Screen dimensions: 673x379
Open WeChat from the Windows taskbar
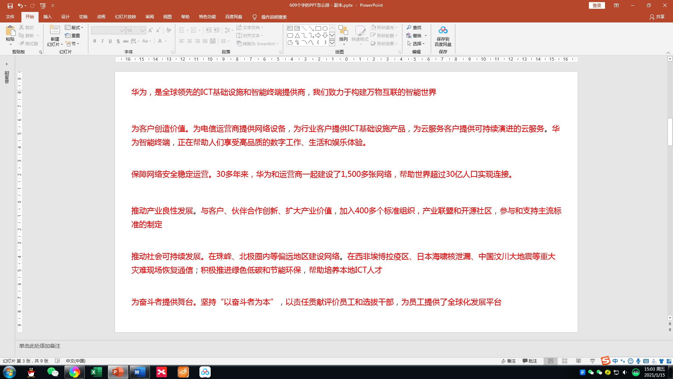pos(53,372)
